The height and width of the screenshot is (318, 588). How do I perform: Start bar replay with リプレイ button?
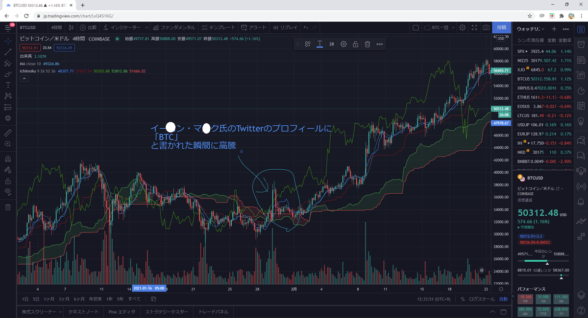pyautogui.click(x=285, y=28)
